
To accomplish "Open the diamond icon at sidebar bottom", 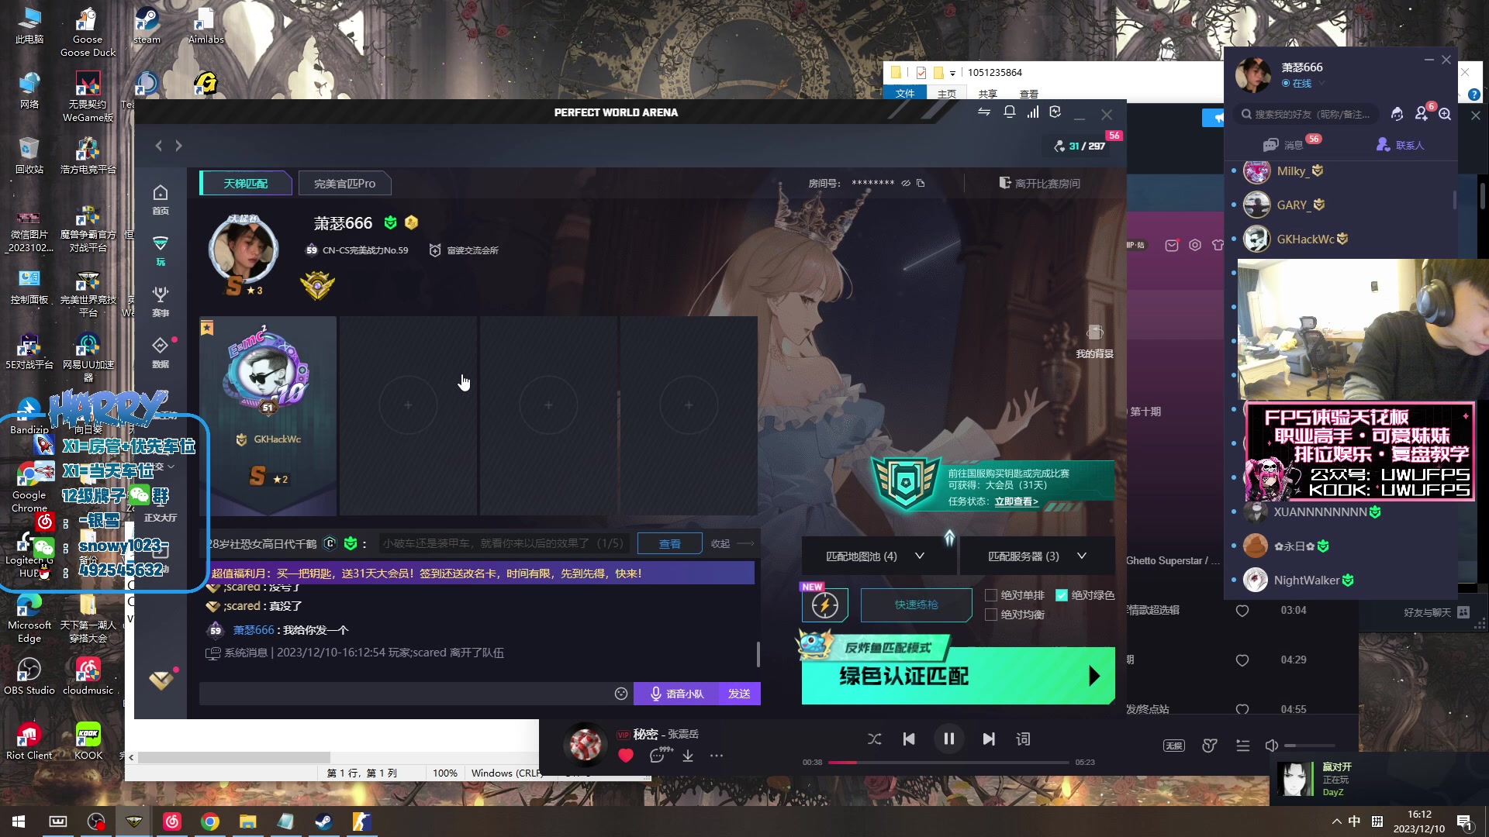I will tap(161, 680).
